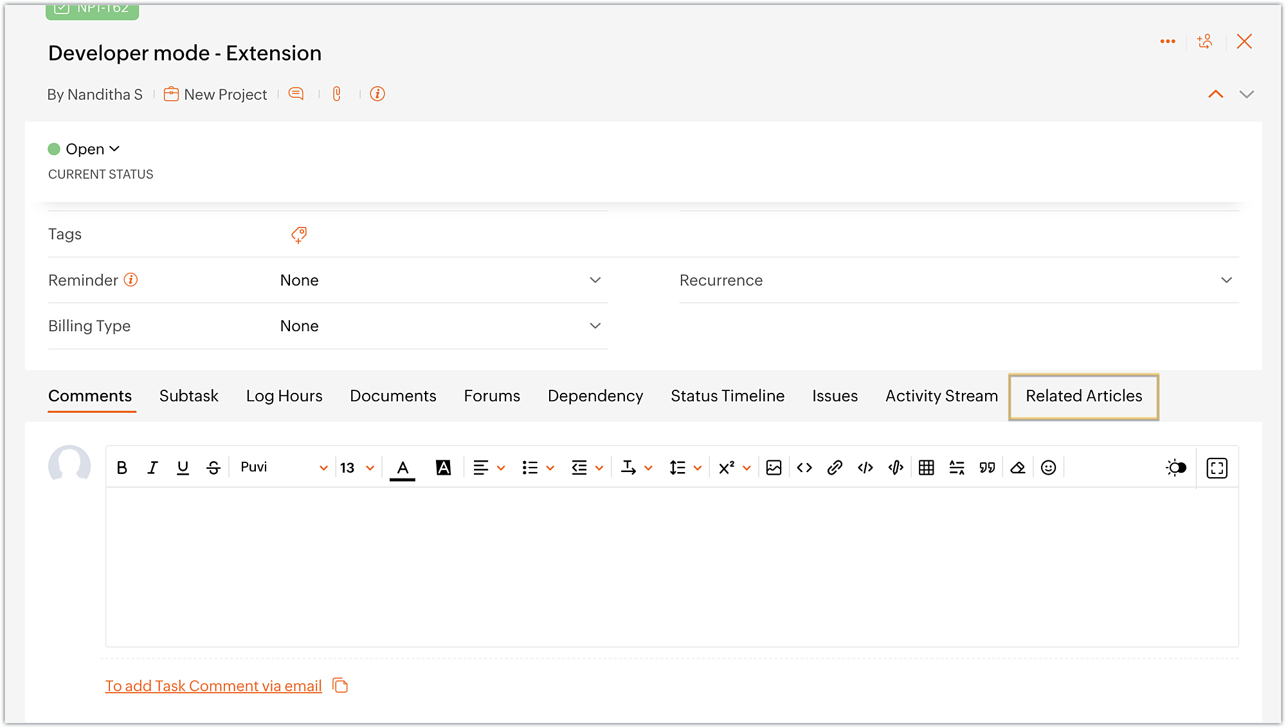Click the add followers icon

[x=1205, y=42]
